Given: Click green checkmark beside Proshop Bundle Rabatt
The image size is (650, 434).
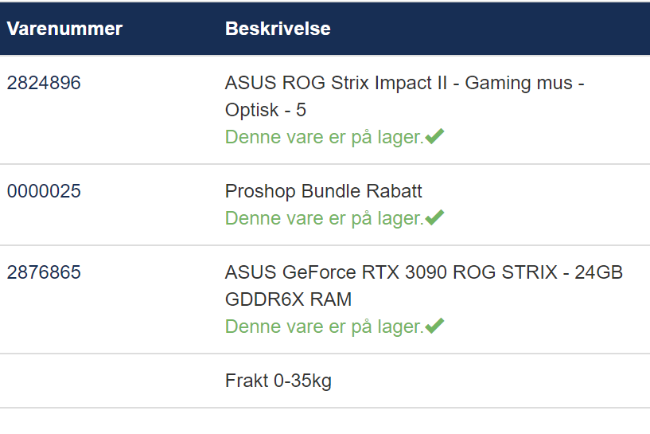Looking at the screenshot, I should (434, 218).
